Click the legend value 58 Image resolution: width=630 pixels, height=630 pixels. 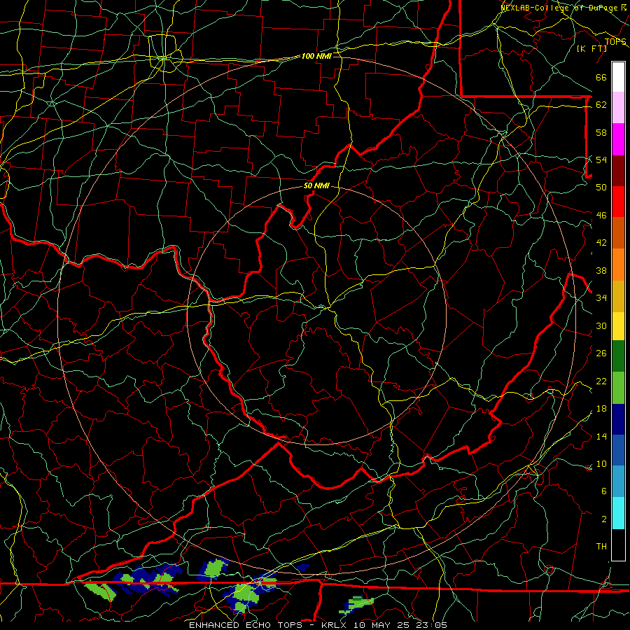tap(601, 132)
